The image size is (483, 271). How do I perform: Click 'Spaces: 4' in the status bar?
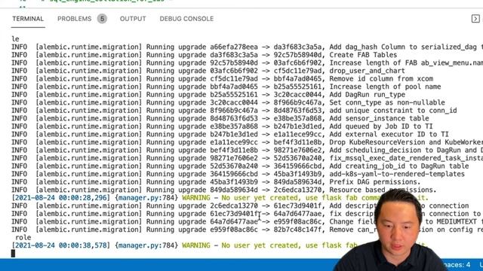456,265
